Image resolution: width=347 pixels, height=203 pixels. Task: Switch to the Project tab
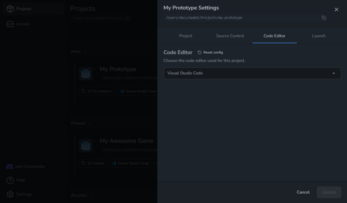pos(186,36)
